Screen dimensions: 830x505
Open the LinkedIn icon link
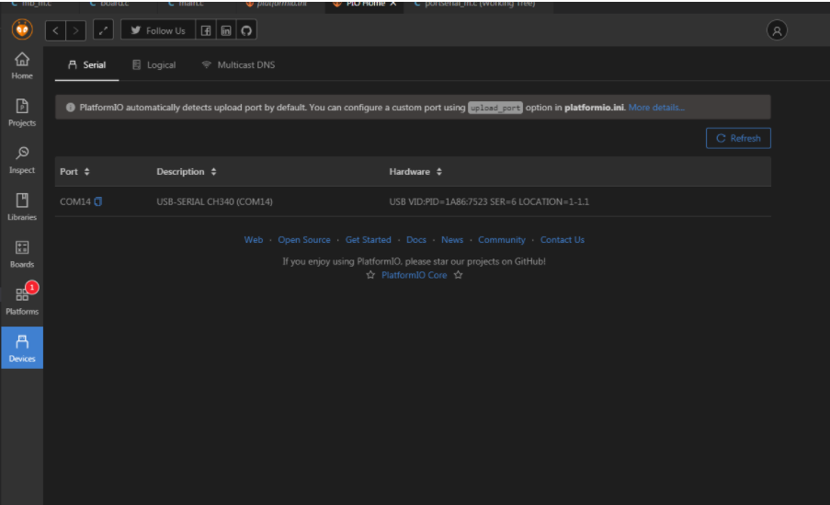pyautogui.click(x=226, y=30)
